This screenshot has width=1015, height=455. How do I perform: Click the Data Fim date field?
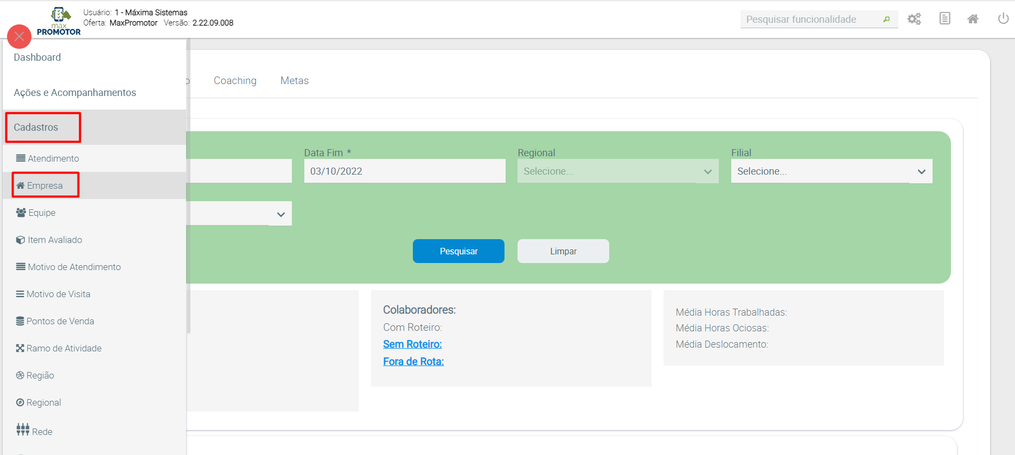pos(405,171)
